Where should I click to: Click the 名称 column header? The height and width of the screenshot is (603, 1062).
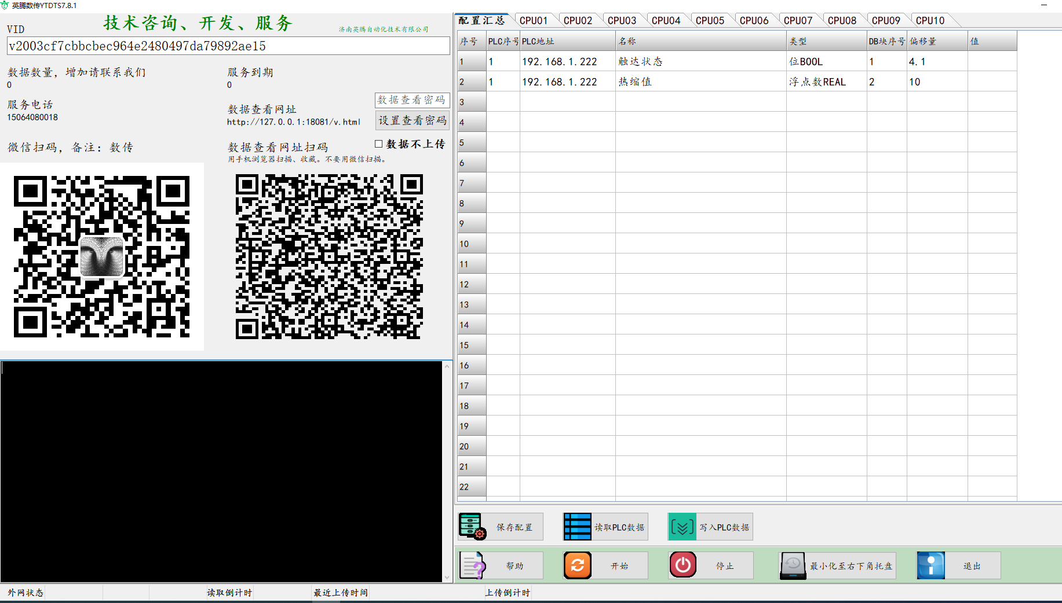click(x=701, y=41)
